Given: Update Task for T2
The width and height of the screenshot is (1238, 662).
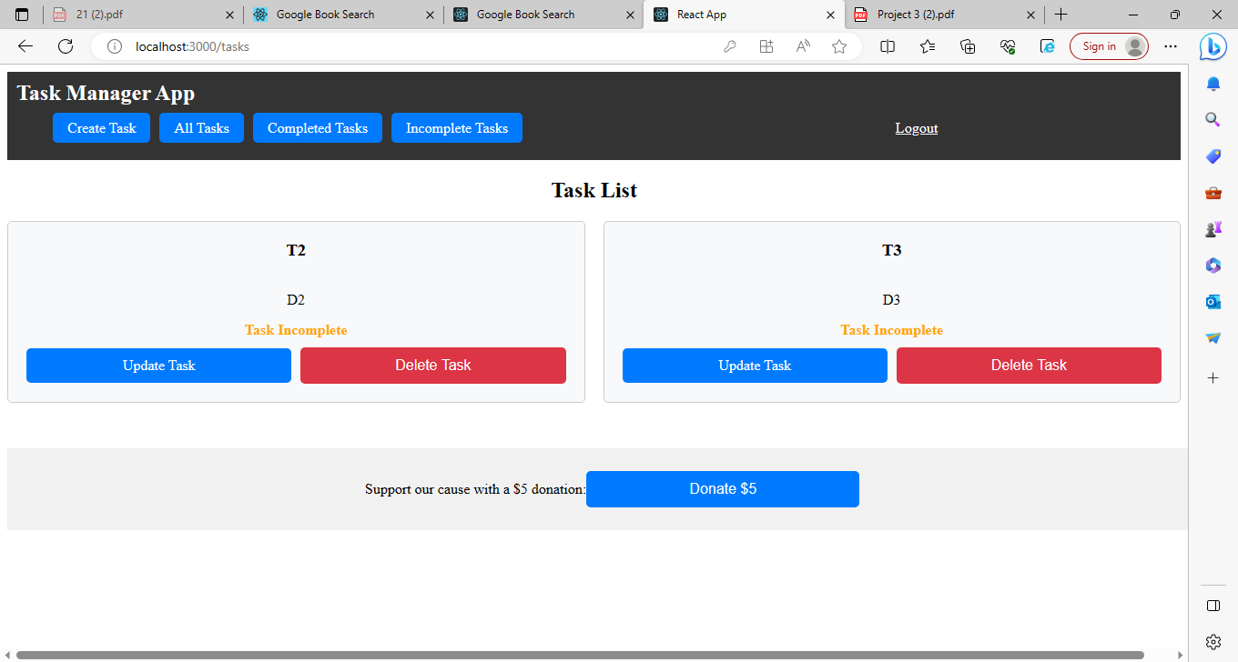Looking at the screenshot, I should pyautogui.click(x=158, y=366).
